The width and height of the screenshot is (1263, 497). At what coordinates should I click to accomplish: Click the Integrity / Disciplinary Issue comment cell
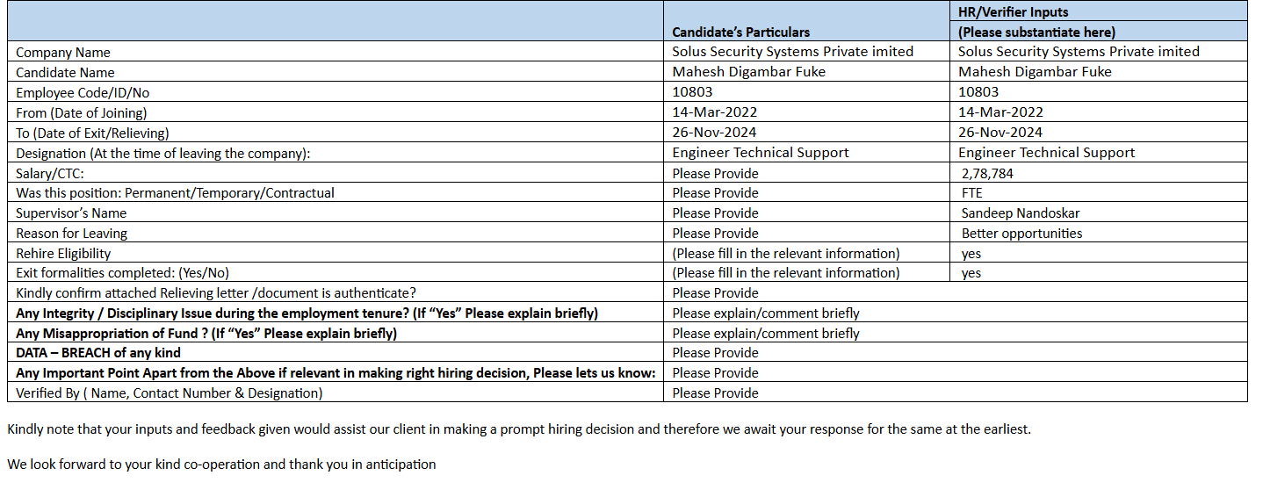(766, 313)
